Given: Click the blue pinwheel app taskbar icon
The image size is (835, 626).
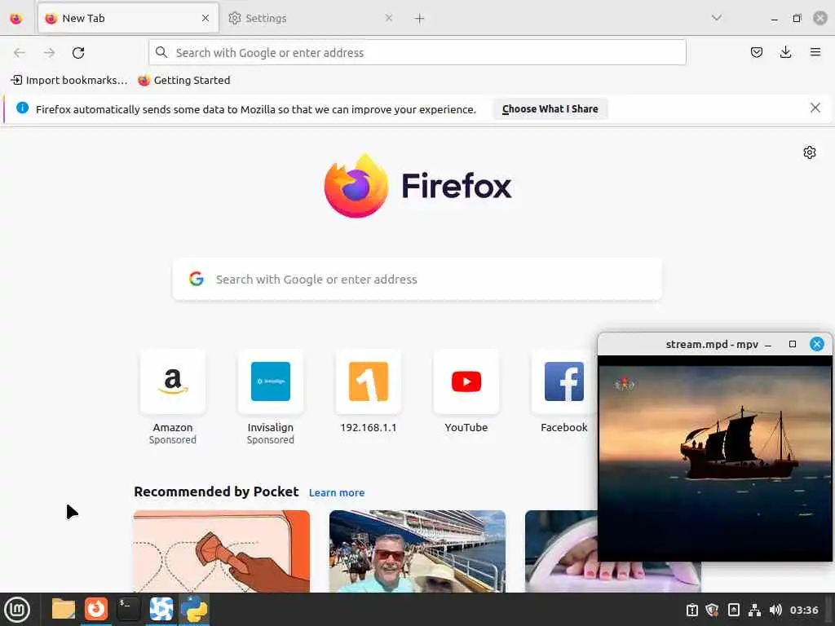Looking at the screenshot, I should [x=161, y=609].
